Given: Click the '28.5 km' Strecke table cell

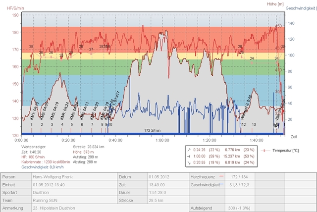Looking at the screenshot, I should click(x=168, y=201).
